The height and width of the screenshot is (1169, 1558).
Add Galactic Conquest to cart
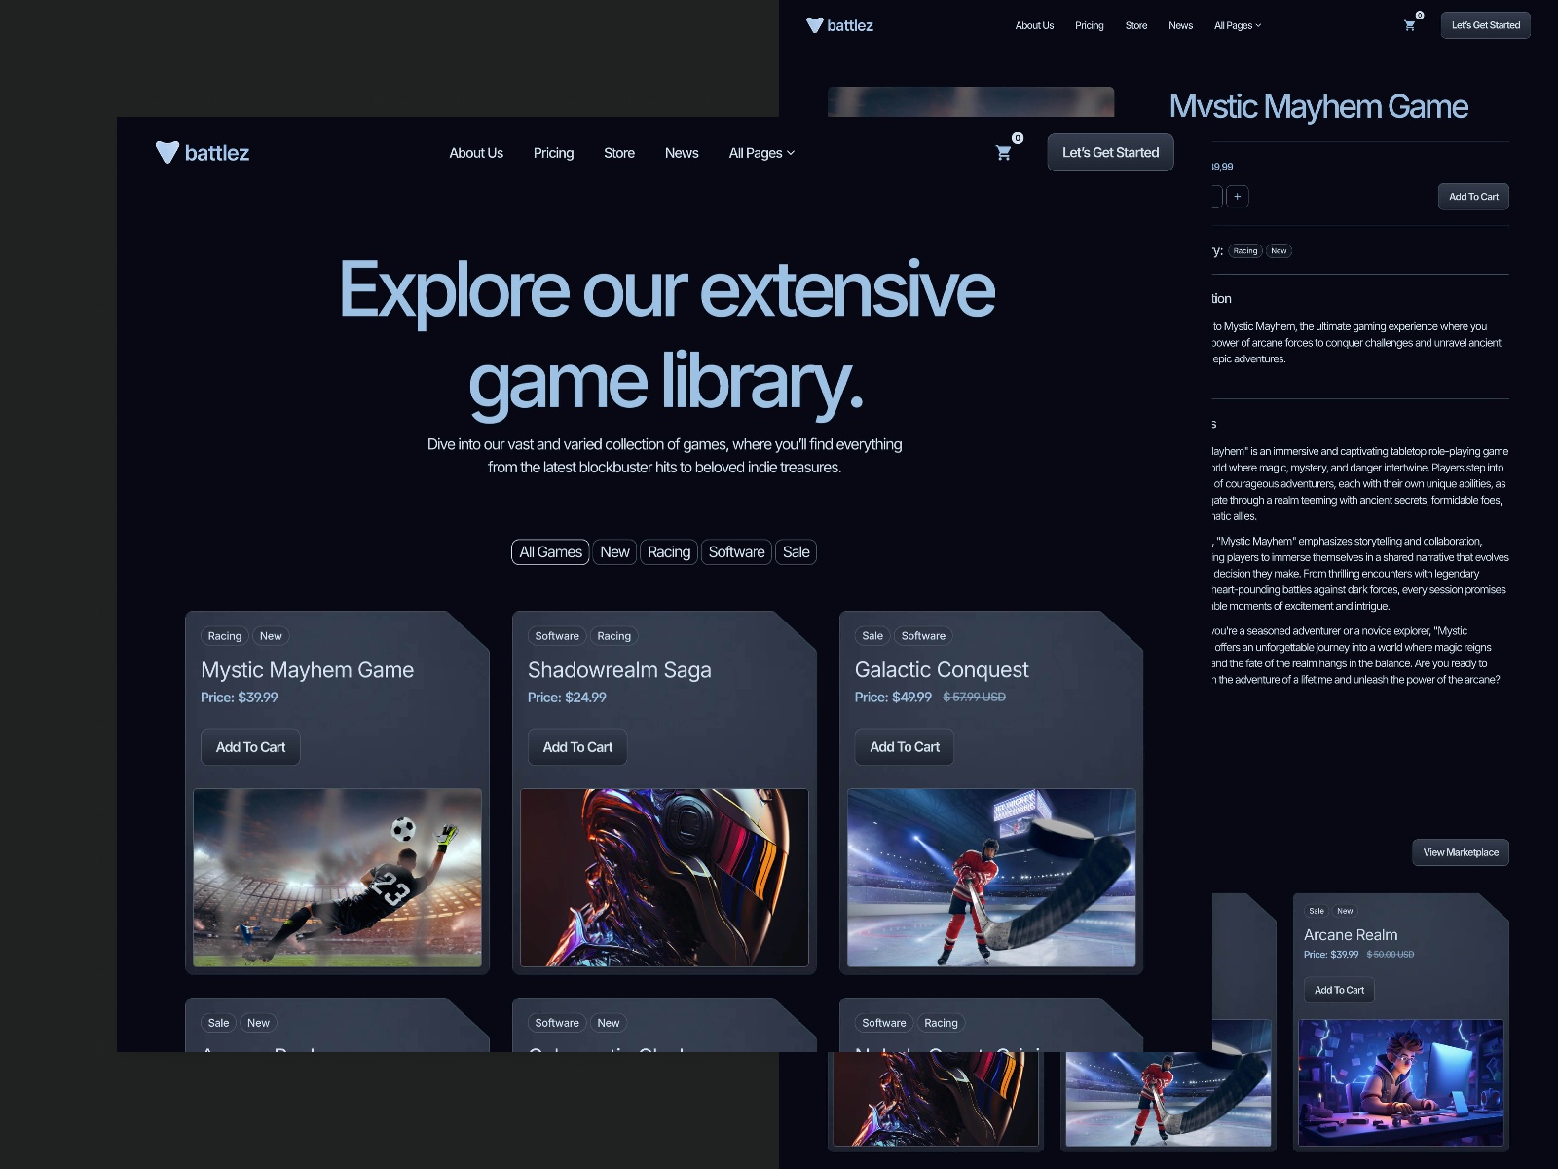click(905, 747)
